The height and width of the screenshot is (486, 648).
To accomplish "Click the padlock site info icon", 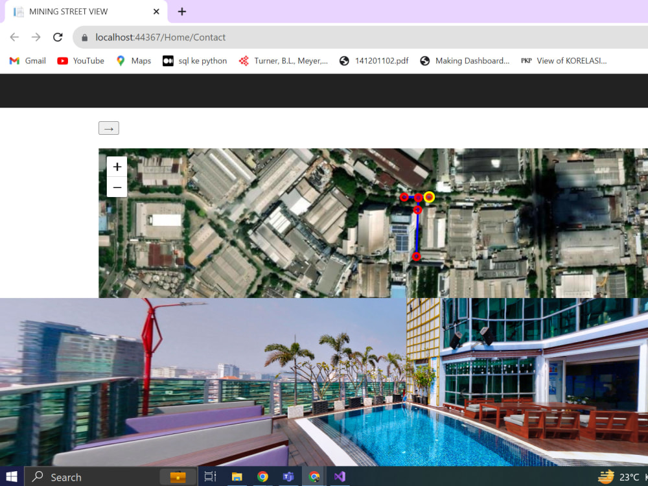I will (85, 38).
